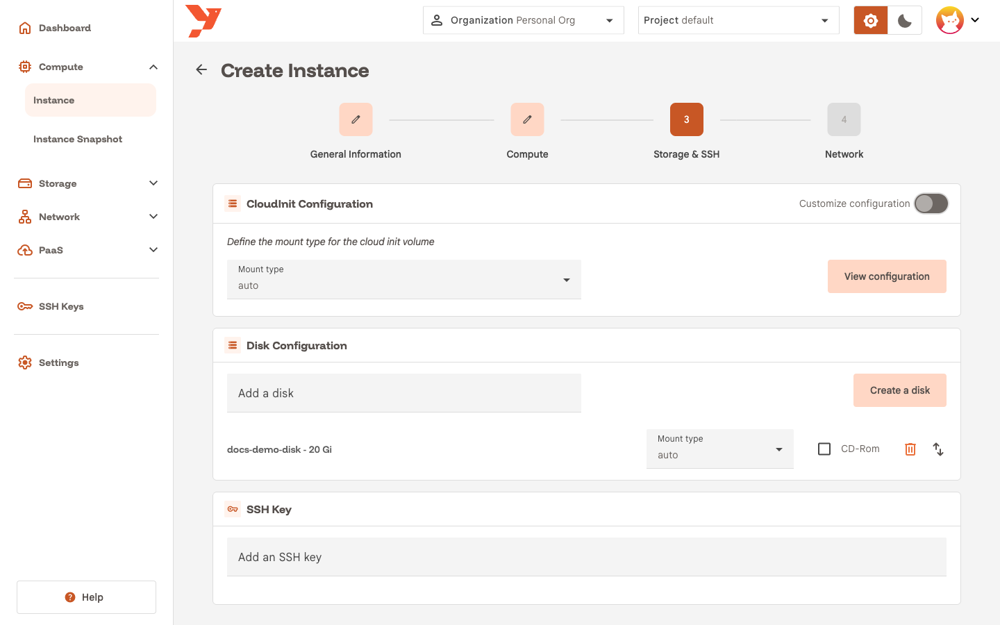Check the CD-Rom checkbox
The width and height of the screenshot is (1000, 625).
click(824, 449)
